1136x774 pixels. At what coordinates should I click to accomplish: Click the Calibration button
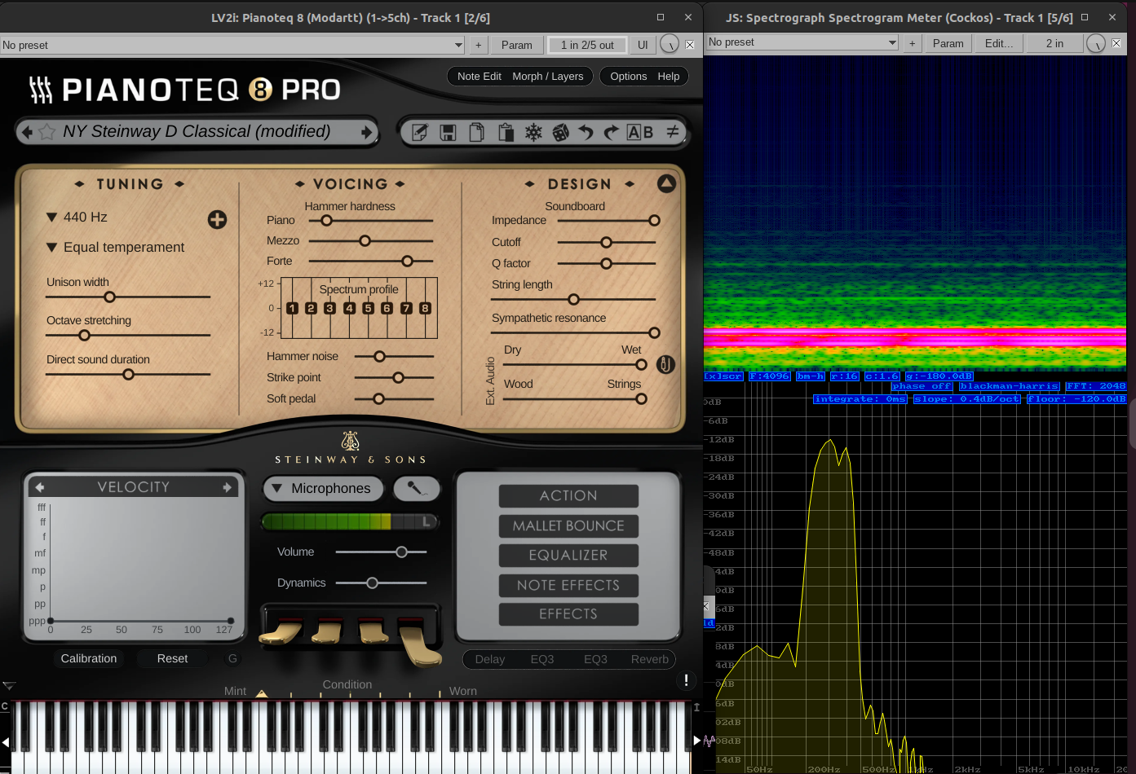(89, 658)
